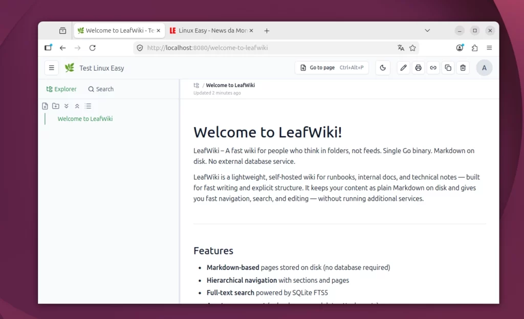524x319 pixels.
Task: Minimize the browser window
Action: (x=460, y=30)
